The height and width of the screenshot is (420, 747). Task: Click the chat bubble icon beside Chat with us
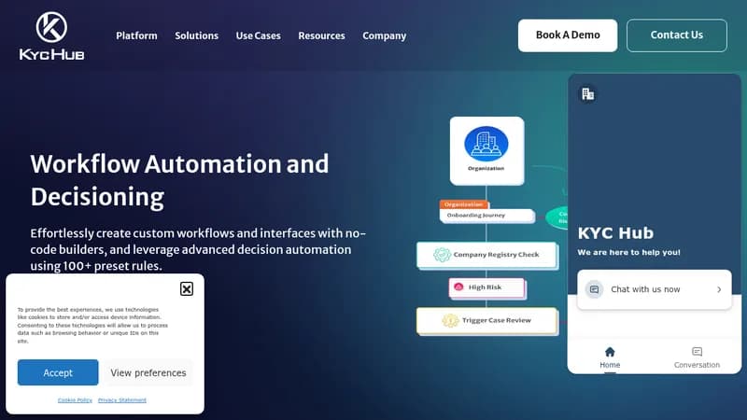pos(594,289)
